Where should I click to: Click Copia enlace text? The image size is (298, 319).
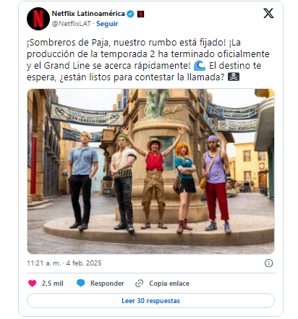click(169, 284)
